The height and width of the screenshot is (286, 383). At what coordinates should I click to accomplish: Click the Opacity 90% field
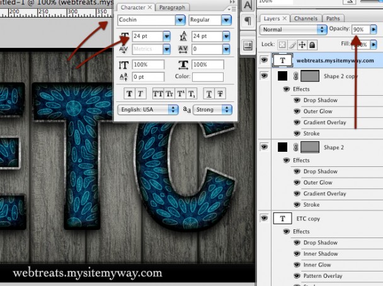(x=361, y=30)
